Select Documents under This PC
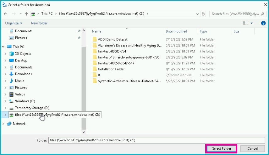This screenshot has height=155, width=269. pos(24,67)
